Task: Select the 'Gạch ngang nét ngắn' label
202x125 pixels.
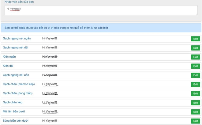Action: [x=17, y=38]
